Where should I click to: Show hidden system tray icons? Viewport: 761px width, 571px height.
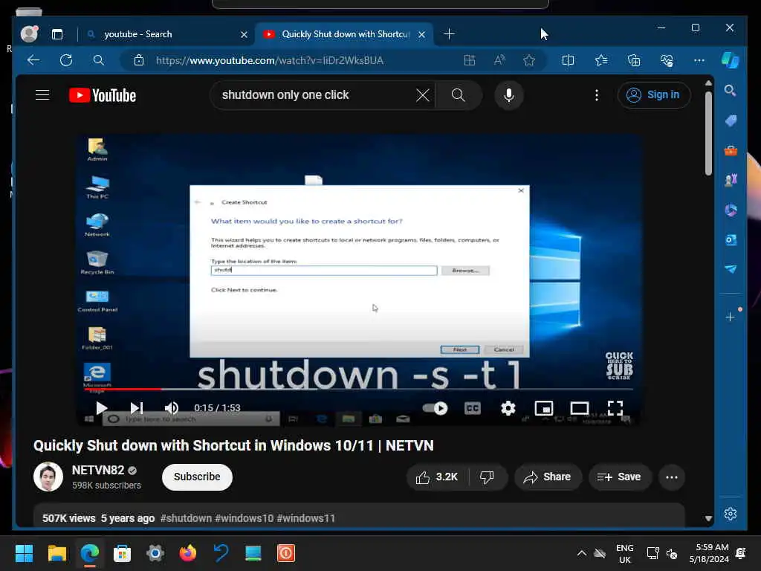click(581, 553)
